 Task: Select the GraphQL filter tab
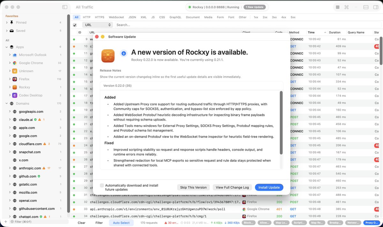[176, 17]
